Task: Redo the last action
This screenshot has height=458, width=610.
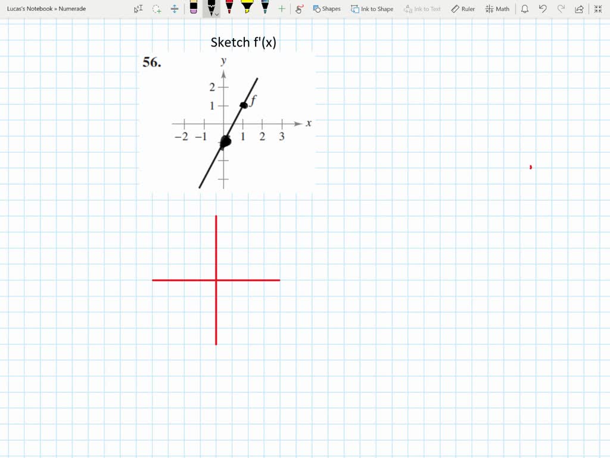Action: [561, 8]
